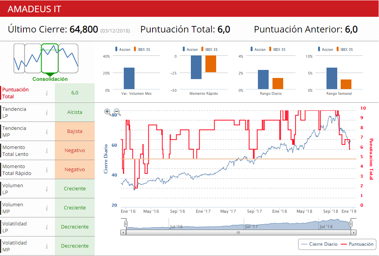Click the zoom out magnifier icon on chart
The height and width of the screenshot is (256, 379).
117,112
